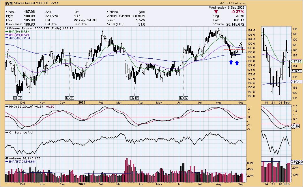
Task: Click the zoomed price thumbnail chart
Action: (276, 64)
